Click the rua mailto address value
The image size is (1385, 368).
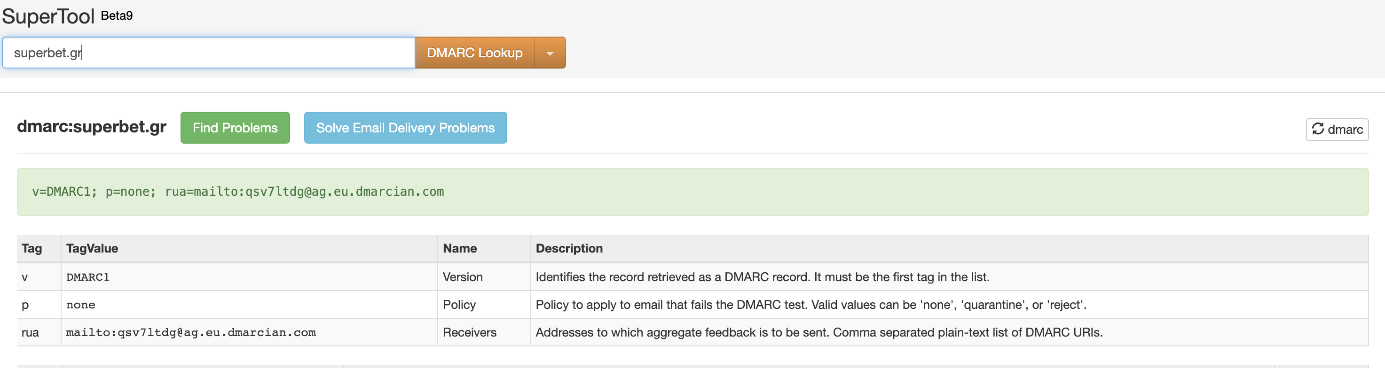191,332
